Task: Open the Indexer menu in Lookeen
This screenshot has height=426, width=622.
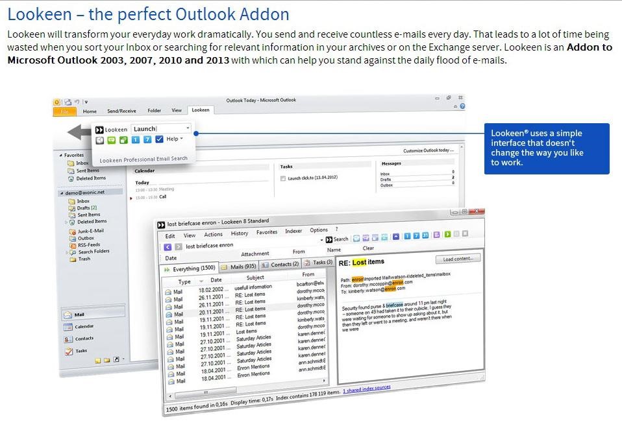Action: 293,231
